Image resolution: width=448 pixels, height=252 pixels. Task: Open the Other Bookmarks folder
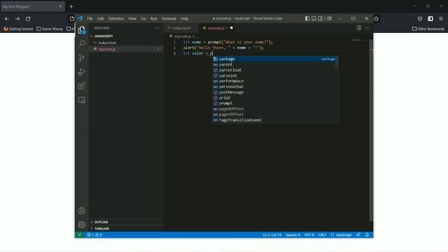pyautogui.click(x=428, y=29)
